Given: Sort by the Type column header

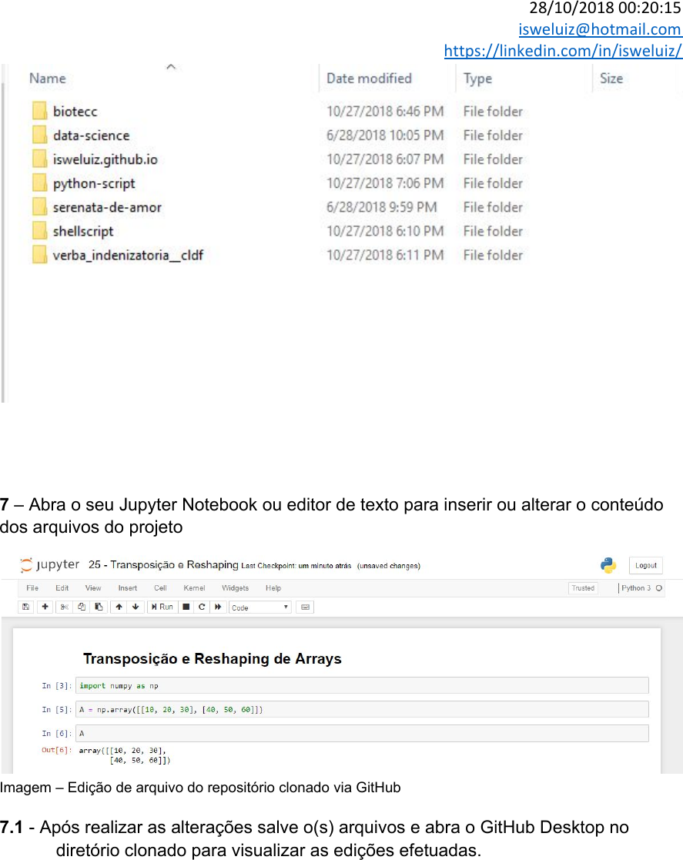Looking at the screenshot, I should click(x=478, y=79).
